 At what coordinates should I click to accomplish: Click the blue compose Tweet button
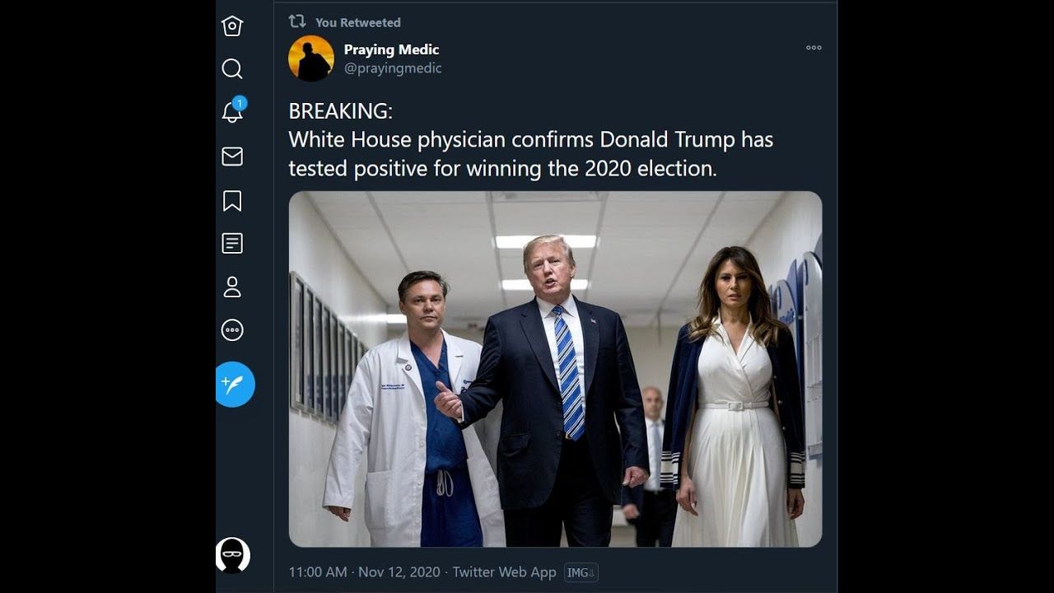pyautogui.click(x=234, y=384)
